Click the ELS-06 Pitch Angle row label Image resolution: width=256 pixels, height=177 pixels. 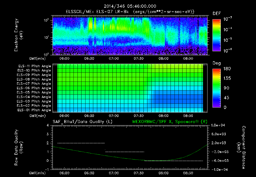click(34, 88)
